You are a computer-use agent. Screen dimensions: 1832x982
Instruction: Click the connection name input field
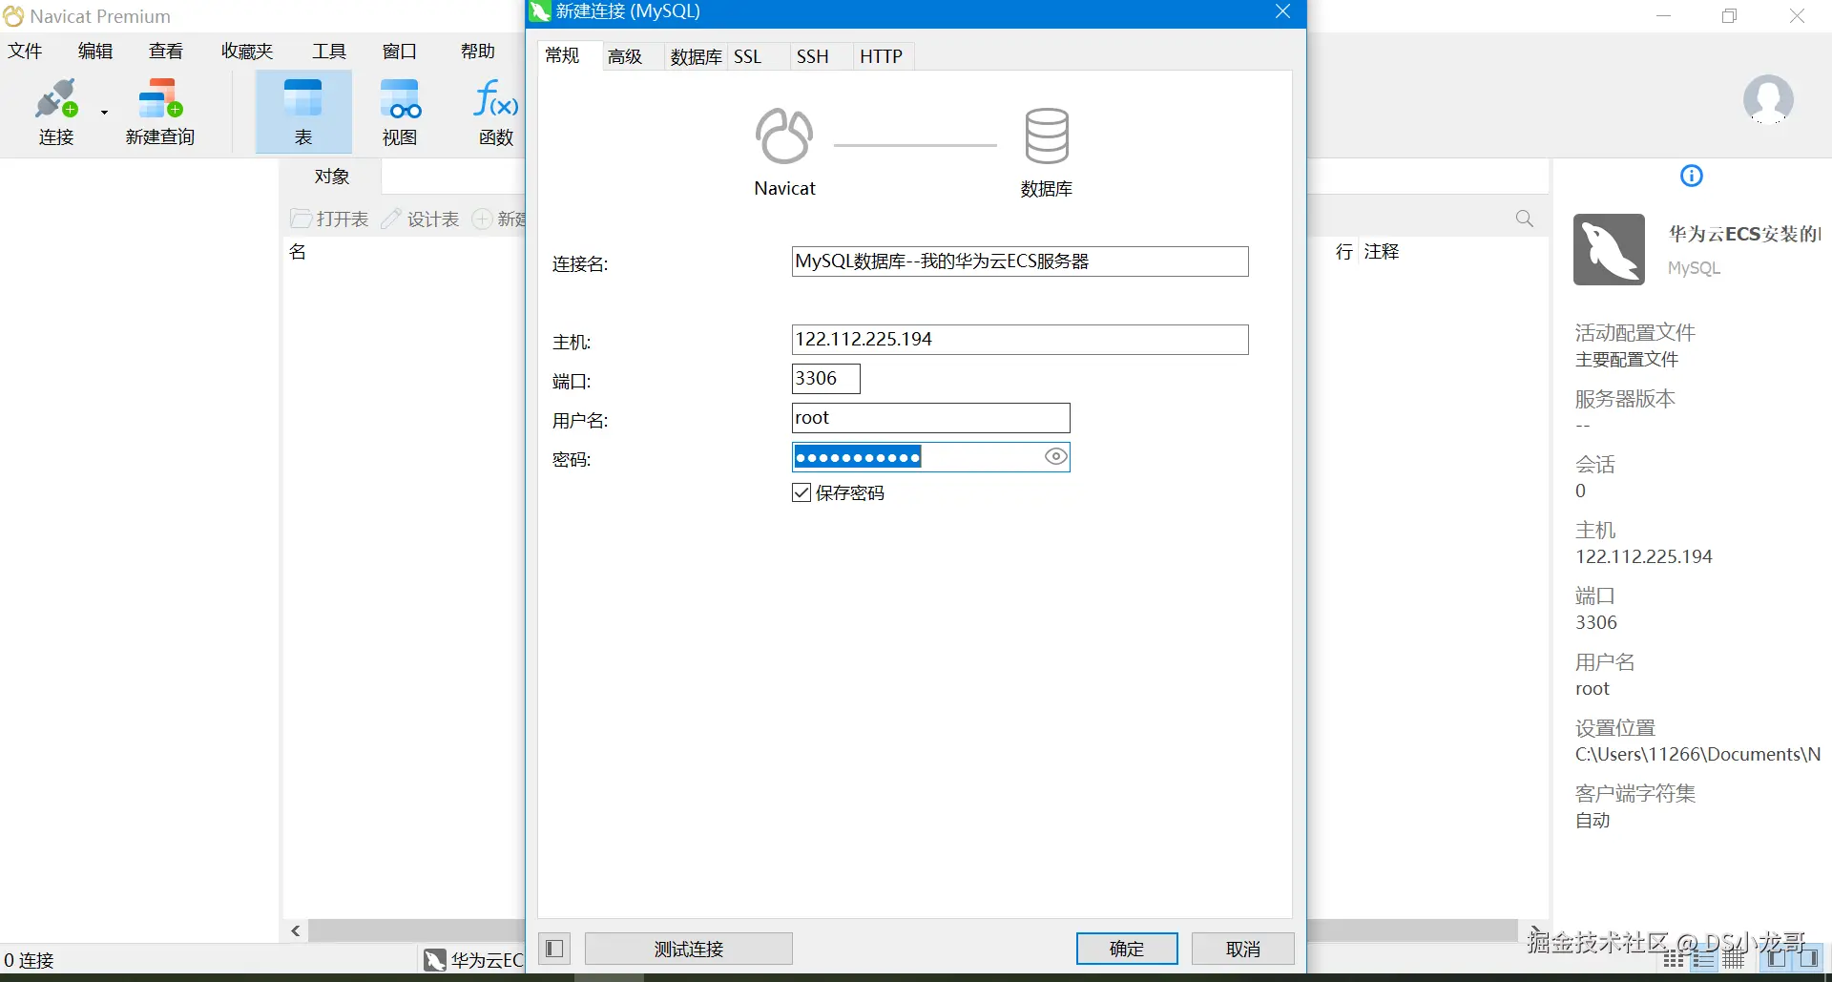point(1020,261)
